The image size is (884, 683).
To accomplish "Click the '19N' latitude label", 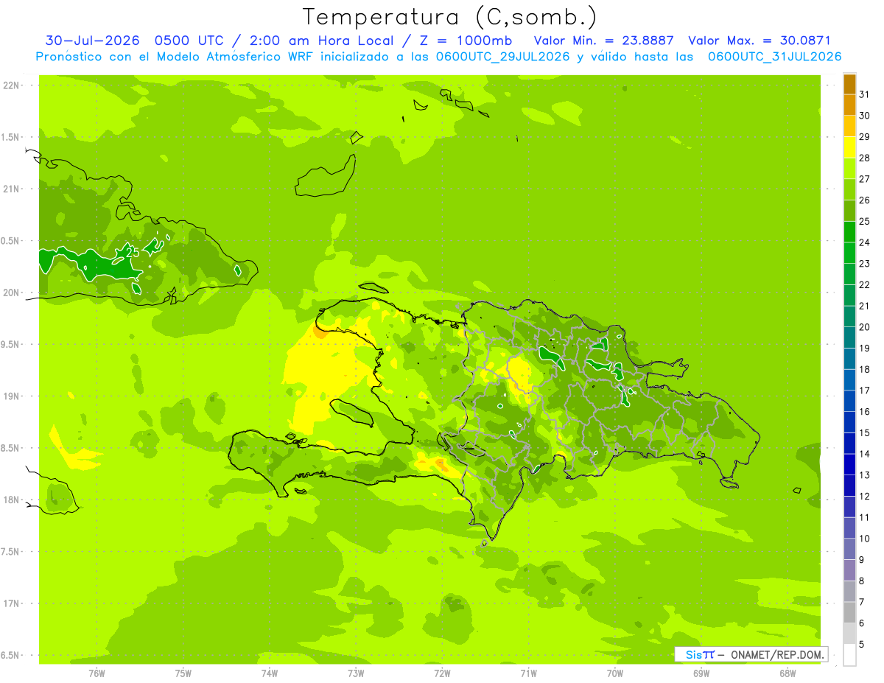I will [x=12, y=396].
